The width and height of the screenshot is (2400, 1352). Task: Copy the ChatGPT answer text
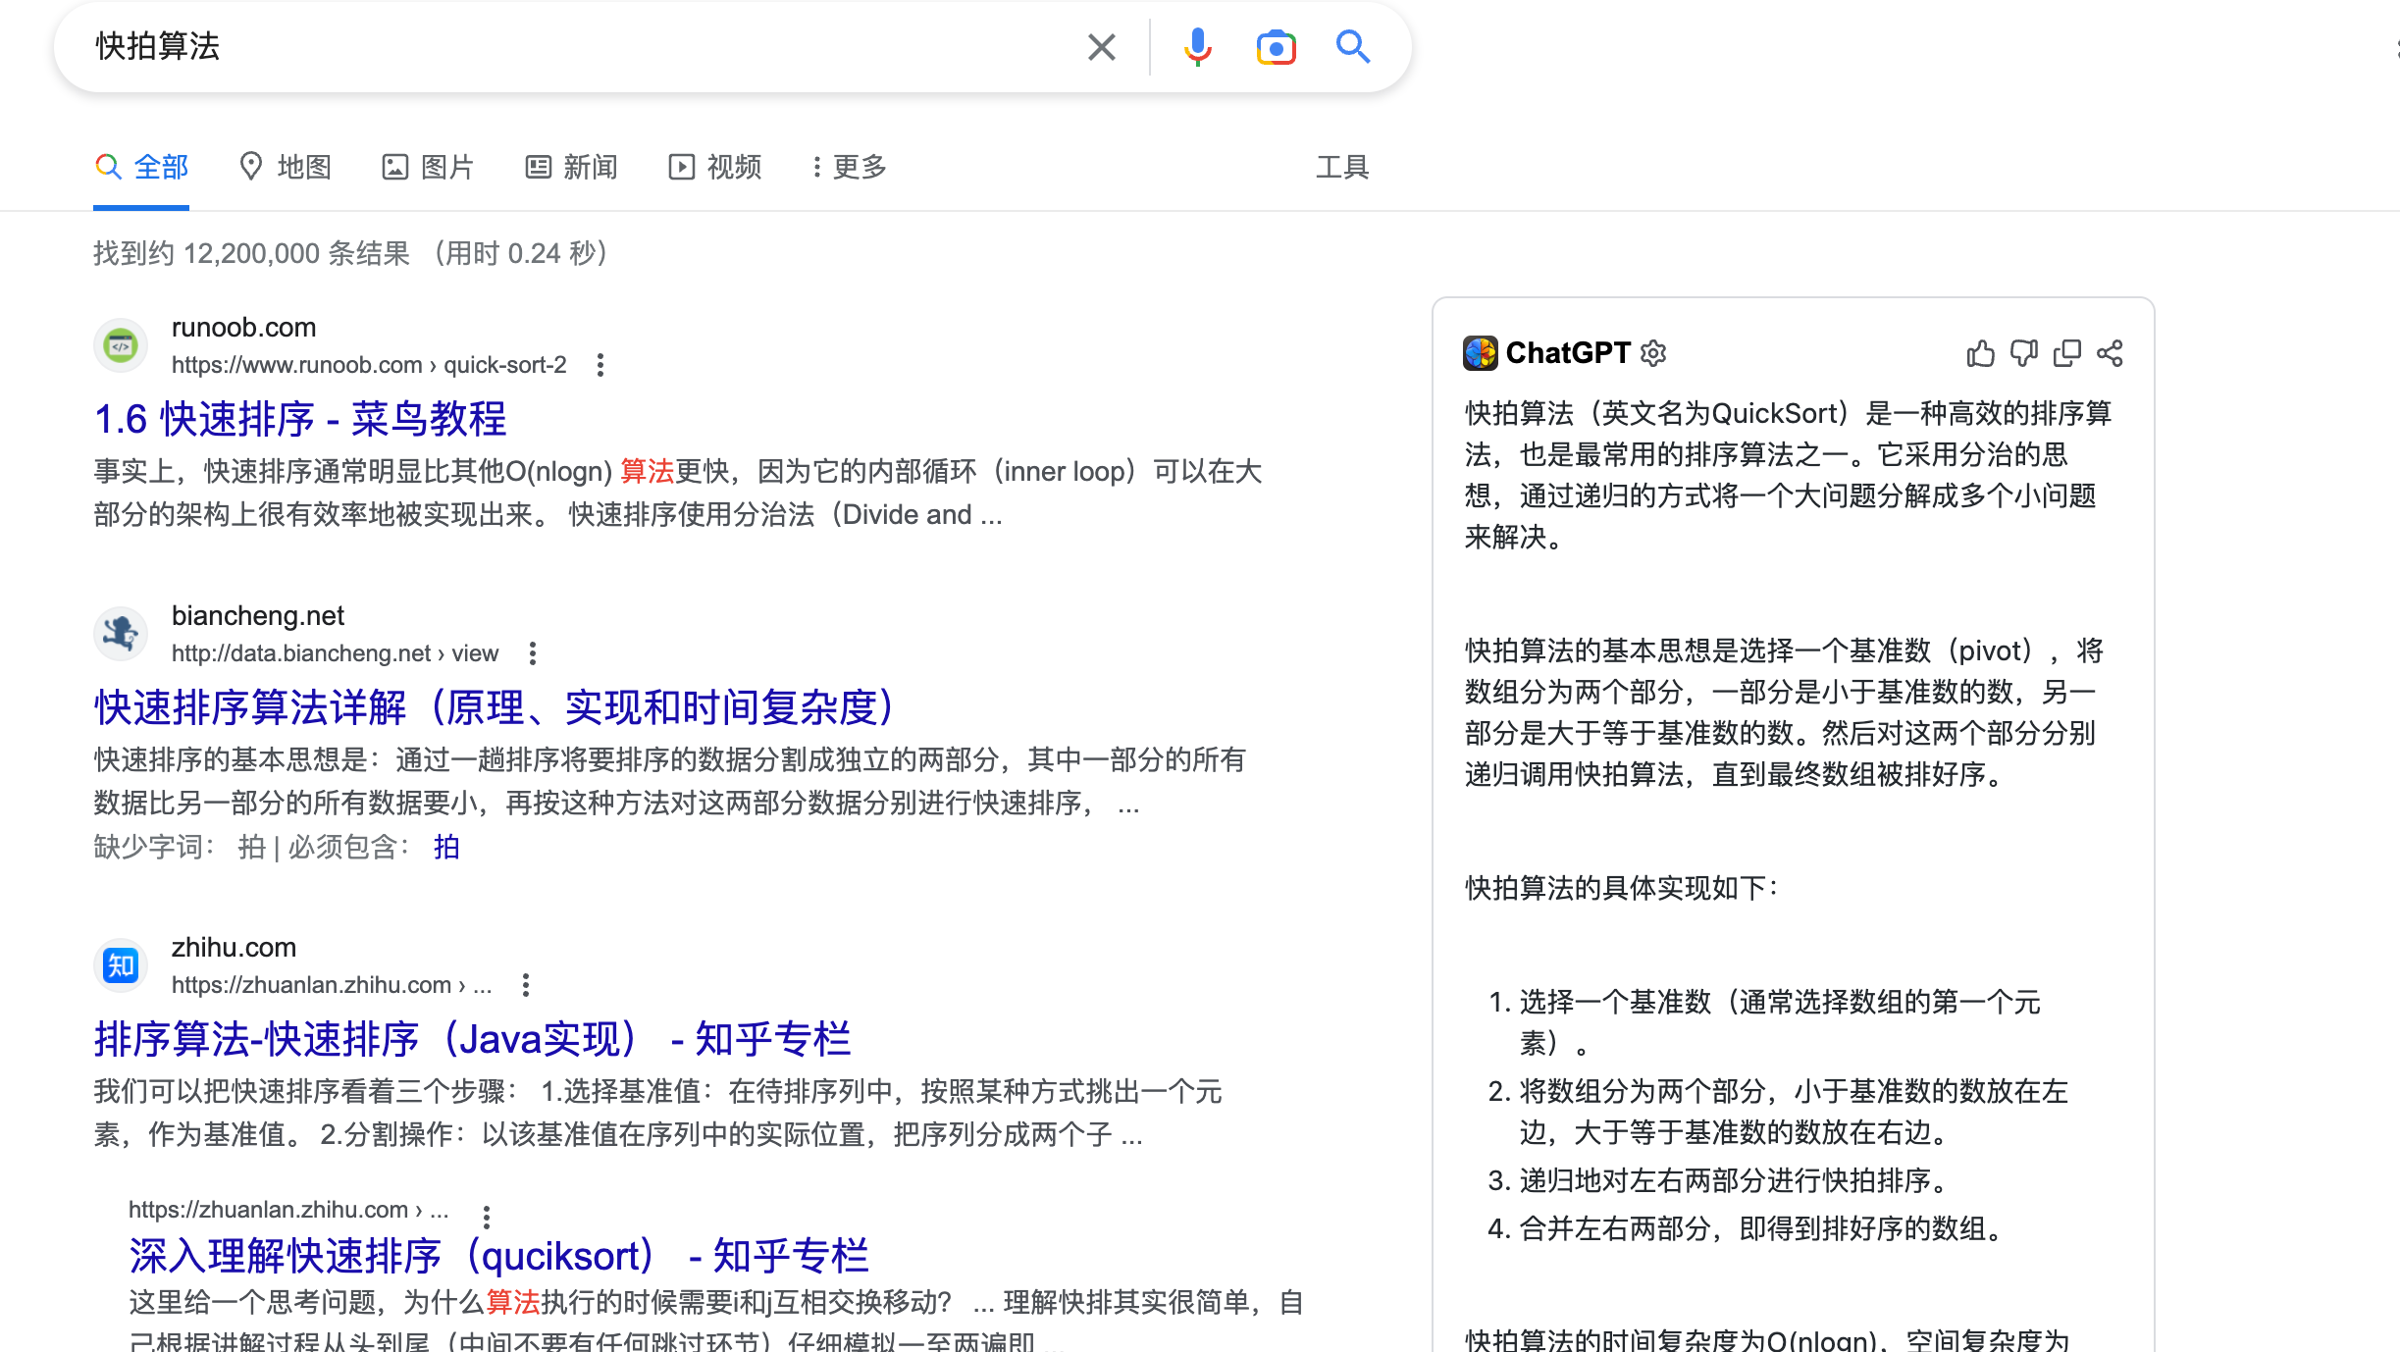coord(2066,353)
